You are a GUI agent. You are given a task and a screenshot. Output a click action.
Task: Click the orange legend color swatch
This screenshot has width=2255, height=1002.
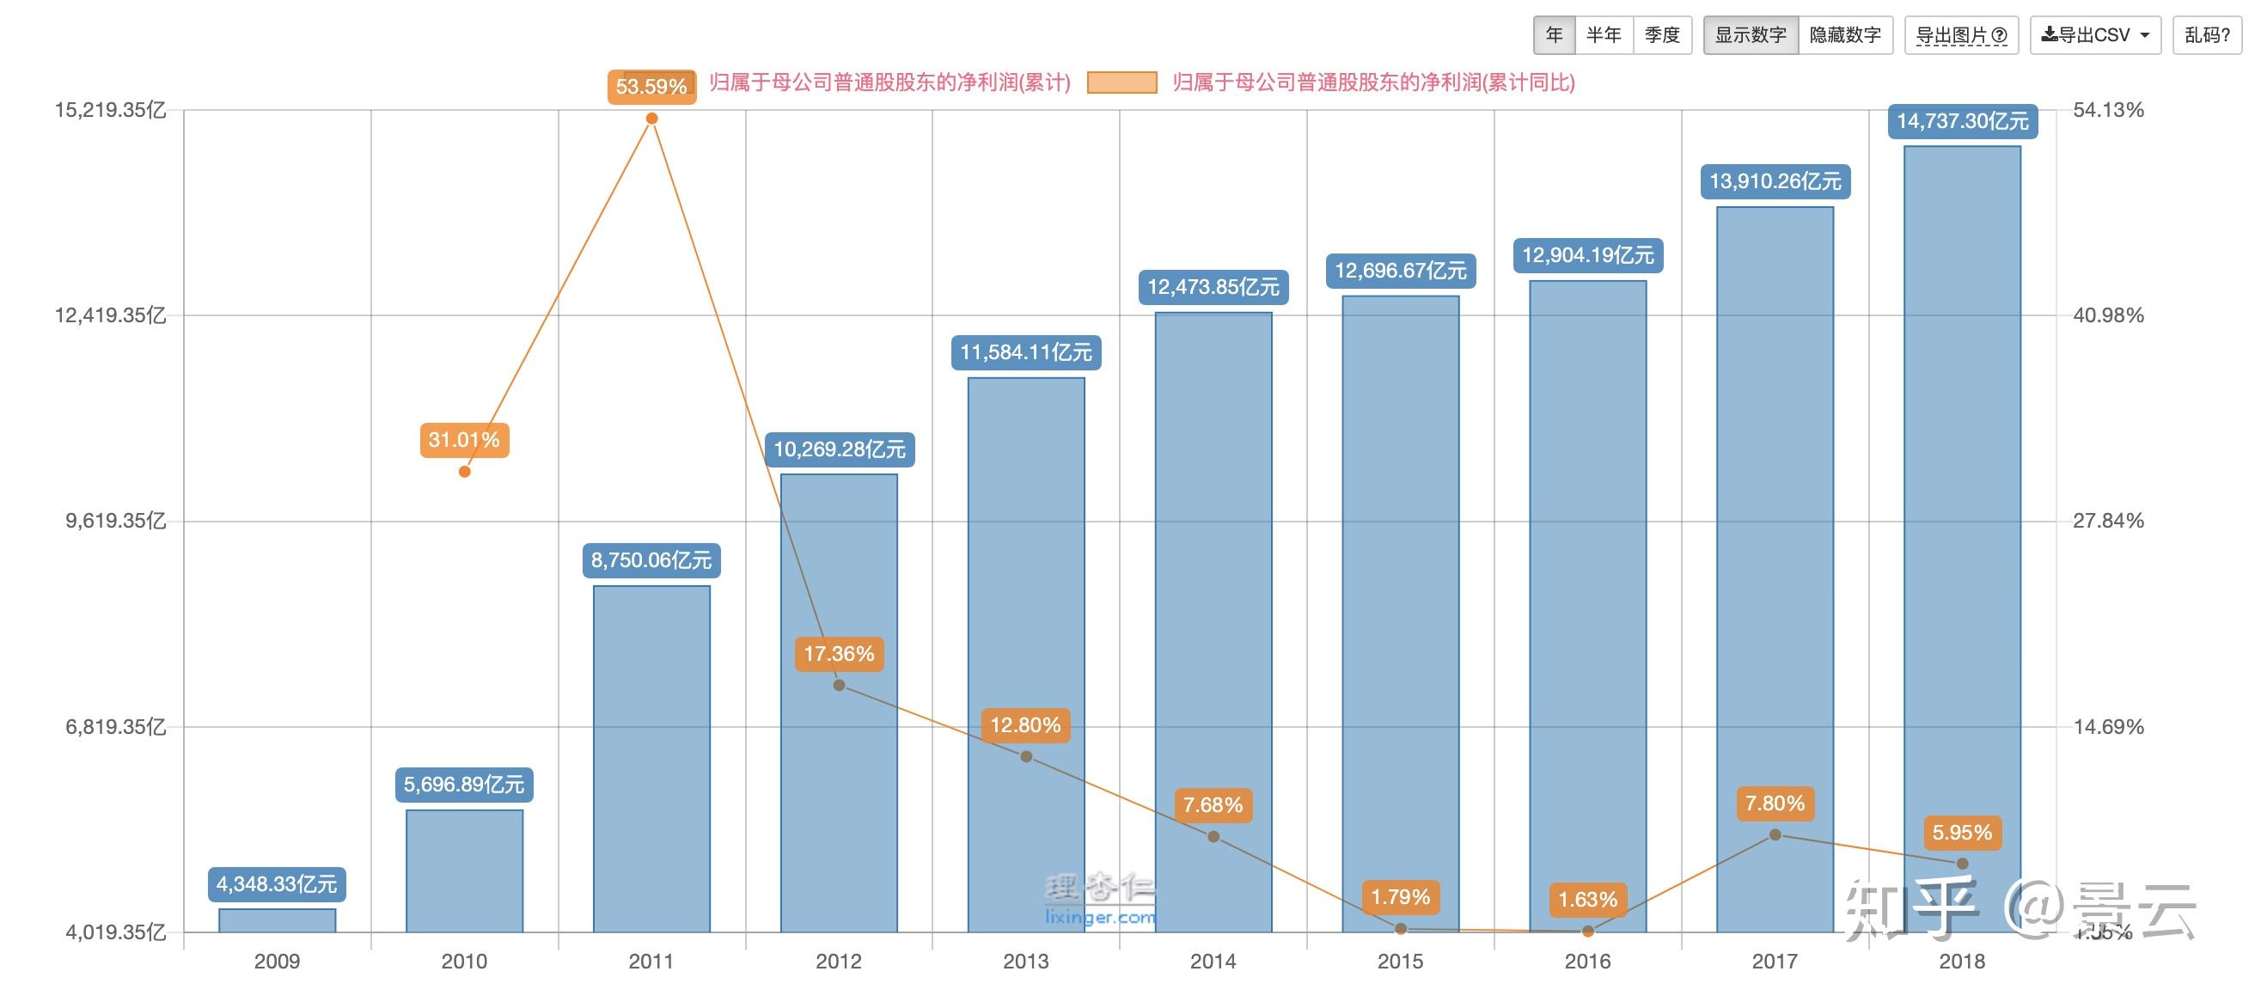tap(1121, 82)
